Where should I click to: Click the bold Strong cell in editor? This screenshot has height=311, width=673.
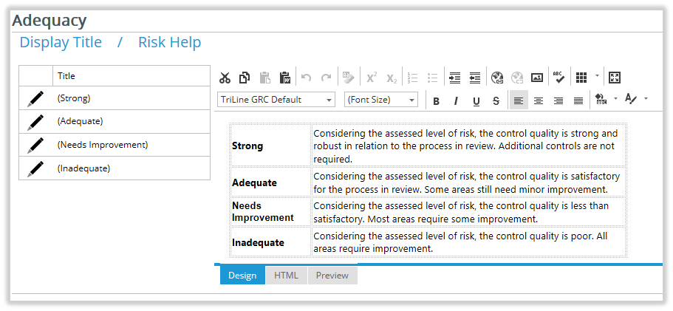tap(270, 146)
